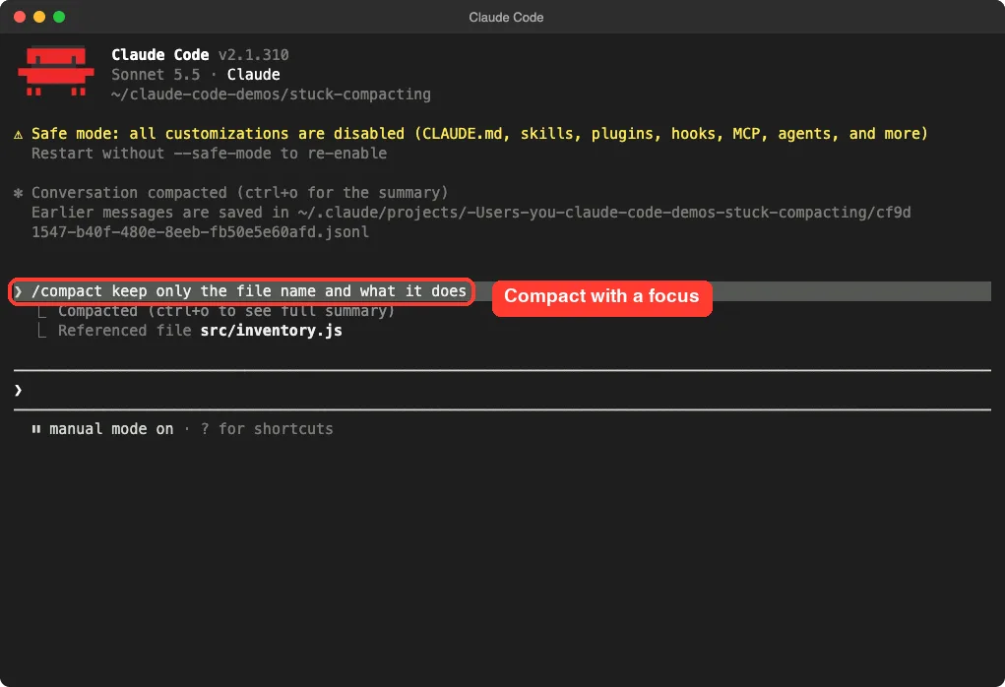The height and width of the screenshot is (687, 1005).
Task: Click the pause icon beside manual mode on
Action: 35,429
